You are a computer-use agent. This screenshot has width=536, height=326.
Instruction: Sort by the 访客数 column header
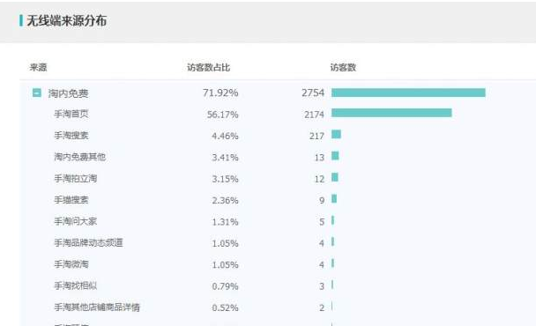(x=343, y=67)
